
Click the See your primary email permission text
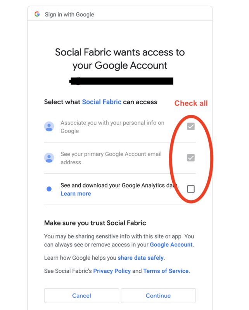point(111,158)
